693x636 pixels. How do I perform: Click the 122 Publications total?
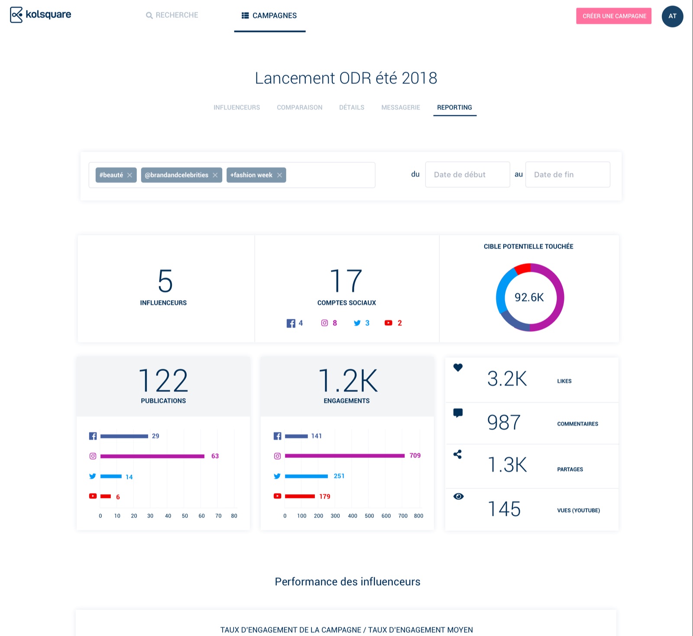tap(163, 381)
